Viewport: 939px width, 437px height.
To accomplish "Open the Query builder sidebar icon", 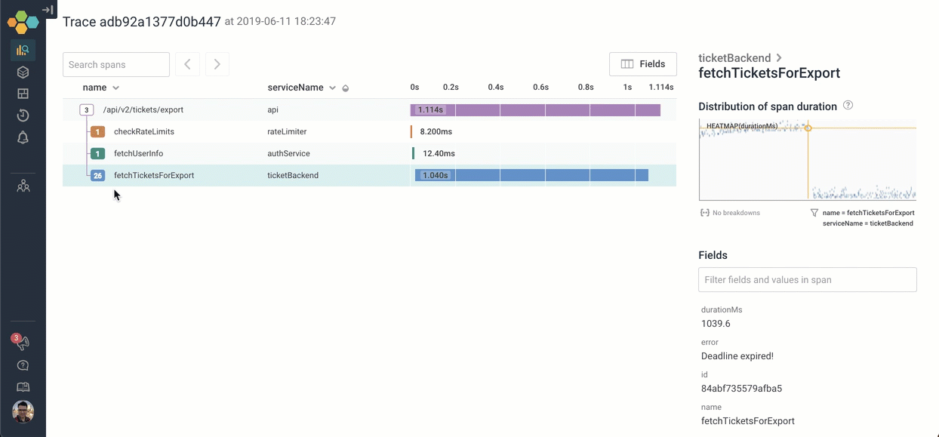I will click(23, 51).
